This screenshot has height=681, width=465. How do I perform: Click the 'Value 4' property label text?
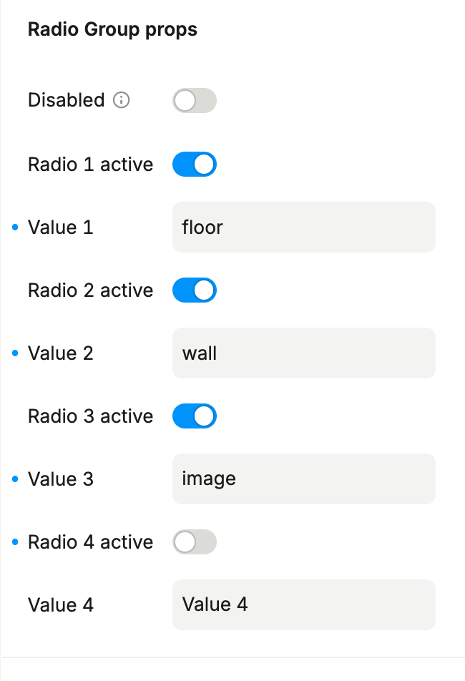tap(60, 605)
